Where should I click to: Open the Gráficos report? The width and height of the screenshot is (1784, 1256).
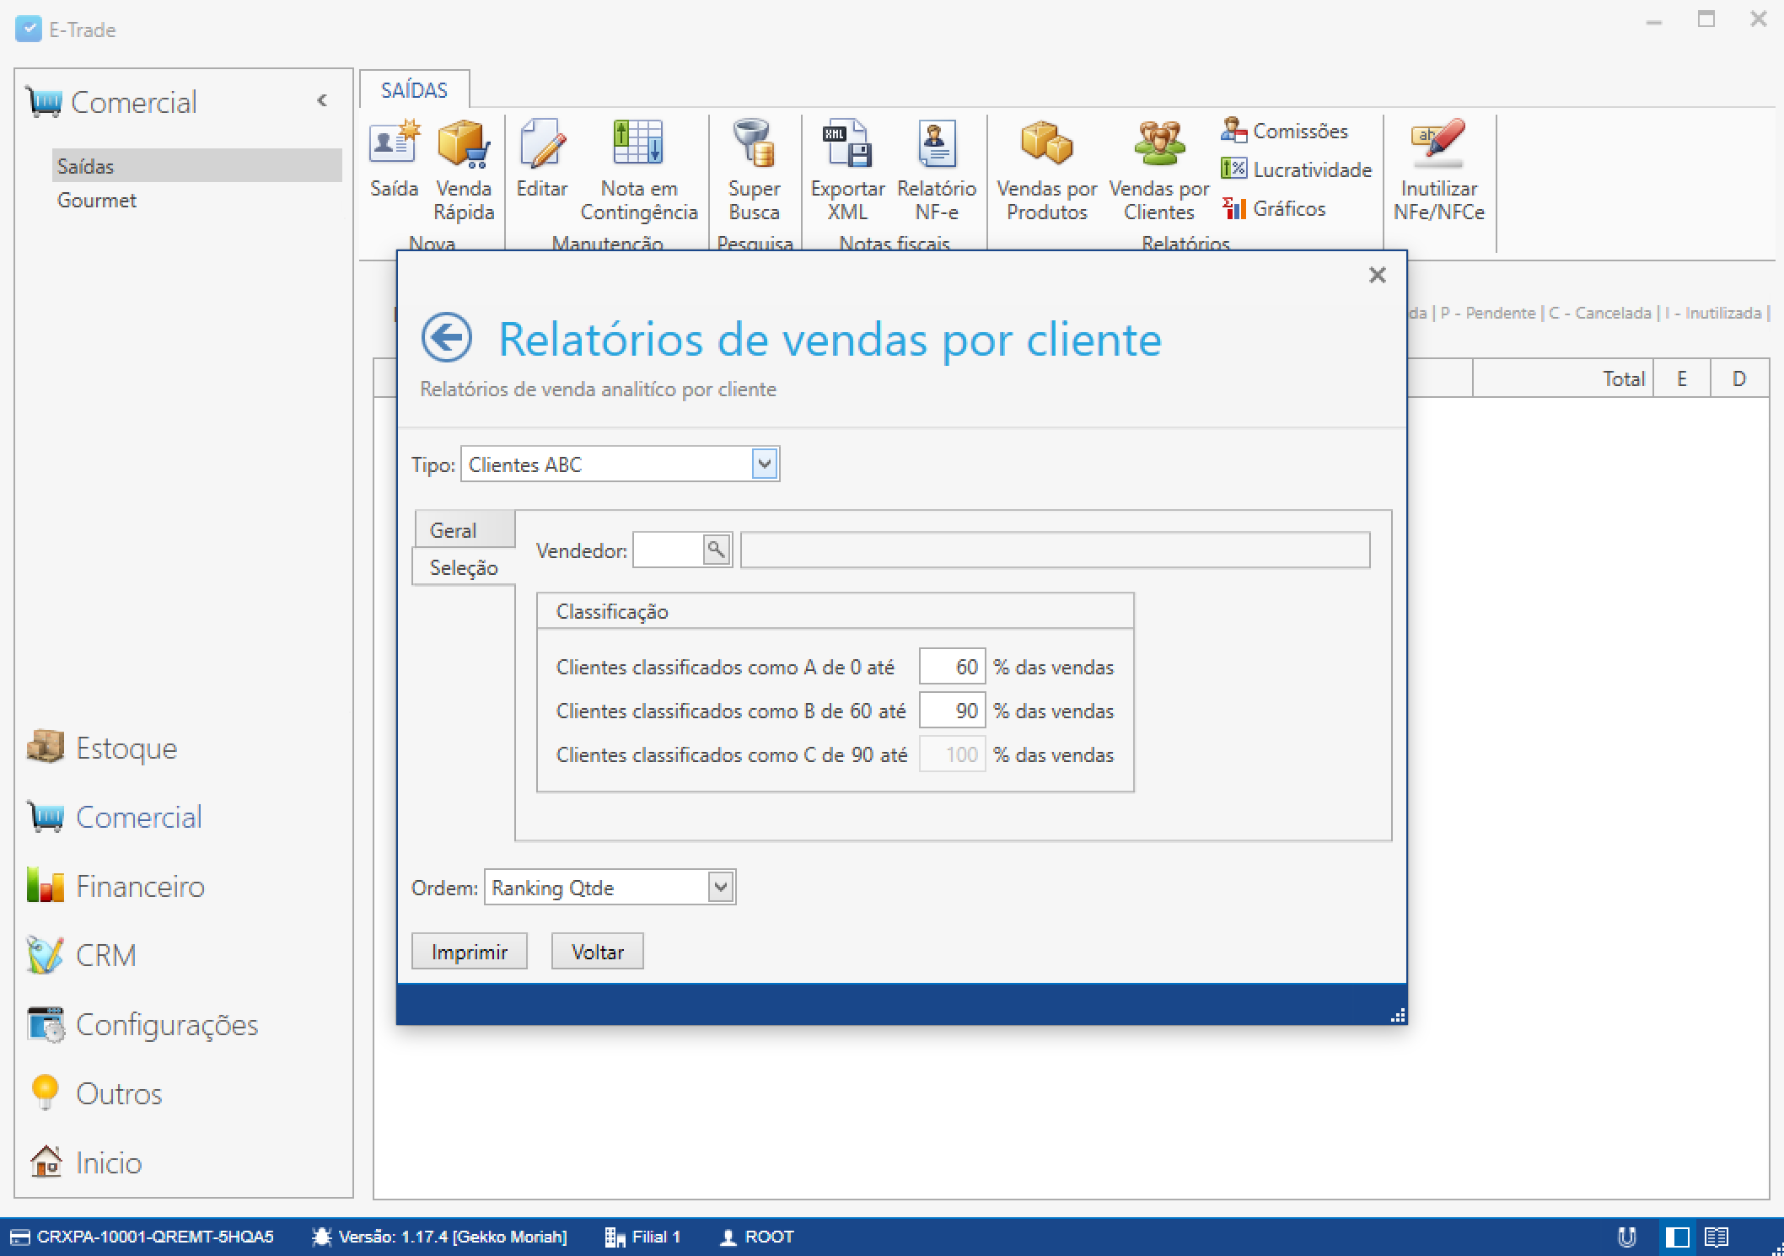click(1277, 208)
